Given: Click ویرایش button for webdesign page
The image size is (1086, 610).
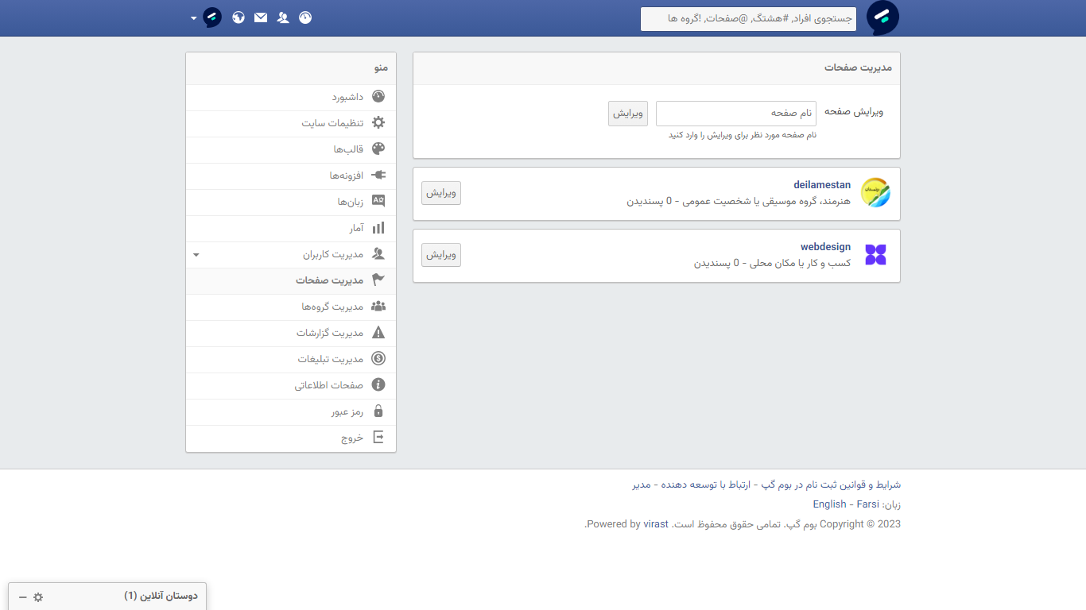Looking at the screenshot, I should click(x=441, y=255).
